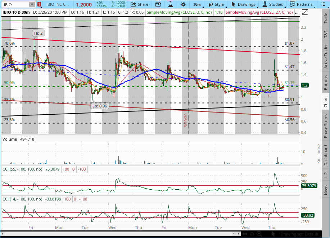Screen dimensions: 330x238
Task: Open chart settings gear icon
Action: pyautogui.click(x=183, y=4)
